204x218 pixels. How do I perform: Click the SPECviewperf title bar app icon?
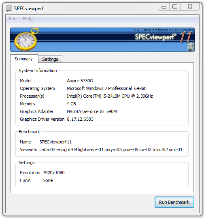coord(9,9)
